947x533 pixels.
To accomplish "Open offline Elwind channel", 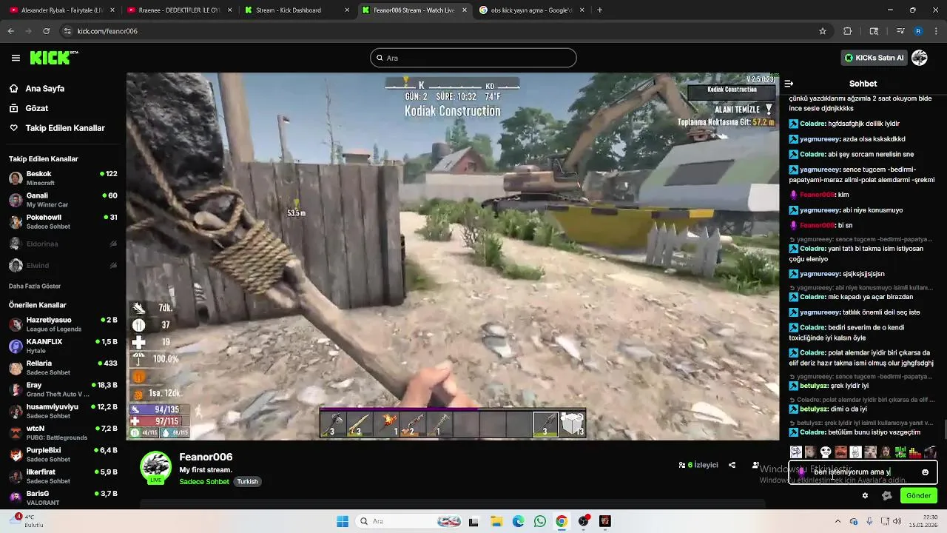I will (x=63, y=265).
